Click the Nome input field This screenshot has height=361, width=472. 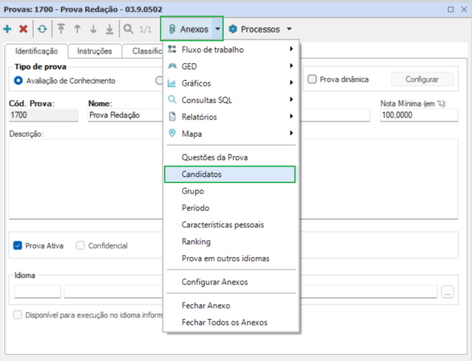pyautogui.click(x=125, y=115)
